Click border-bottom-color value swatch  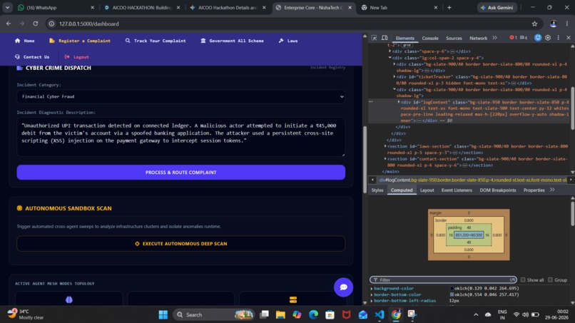(x=452, y=294)
